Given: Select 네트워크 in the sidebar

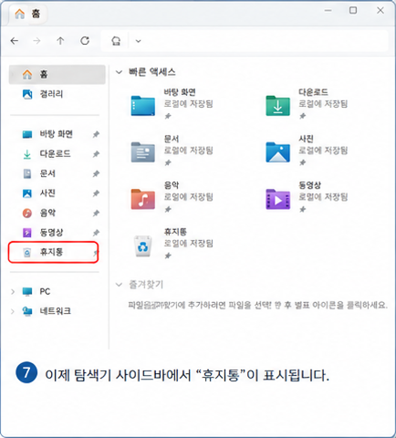Looking at the screenshot, I should coord(57,311).
